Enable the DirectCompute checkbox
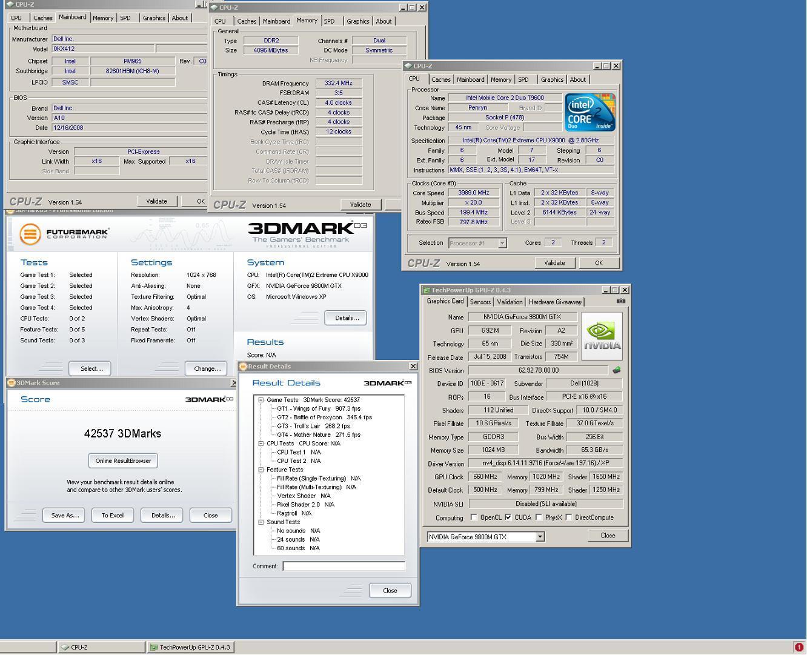807x655 pixels. pos(568,517)
